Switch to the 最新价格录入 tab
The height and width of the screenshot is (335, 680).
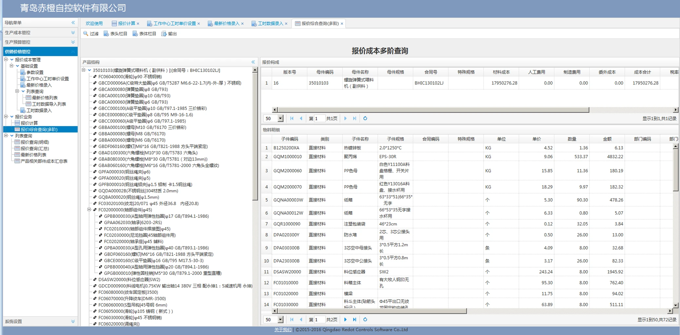pyautogui.click(x=227, y=24)
